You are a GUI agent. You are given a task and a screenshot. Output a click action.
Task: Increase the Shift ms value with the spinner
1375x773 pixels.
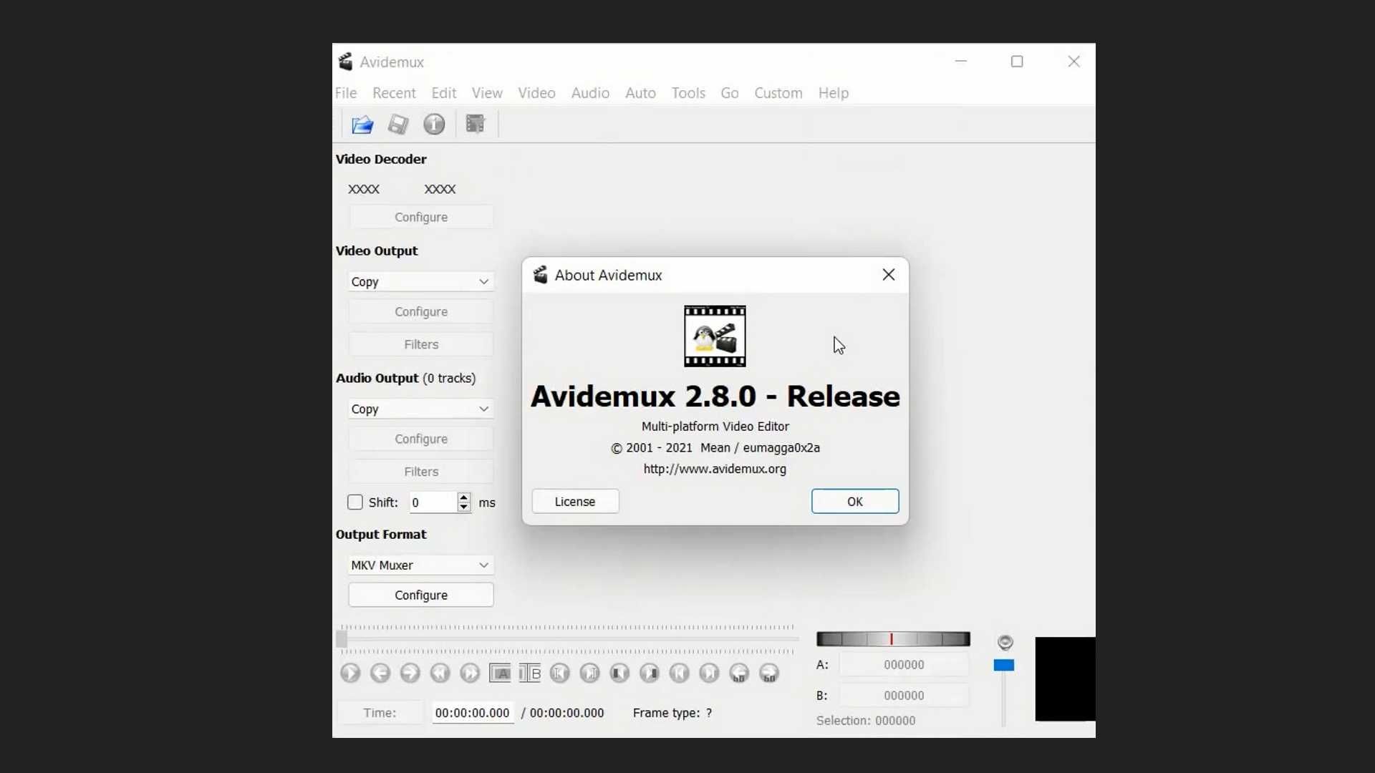(464, 497)
